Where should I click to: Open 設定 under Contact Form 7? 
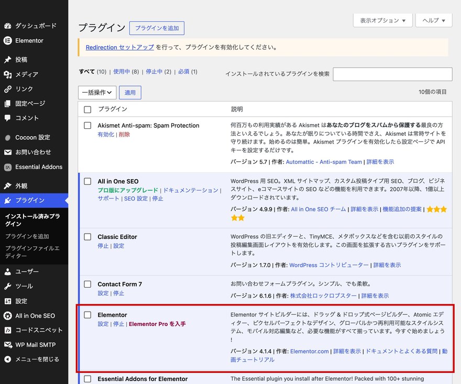pos(103,293)
